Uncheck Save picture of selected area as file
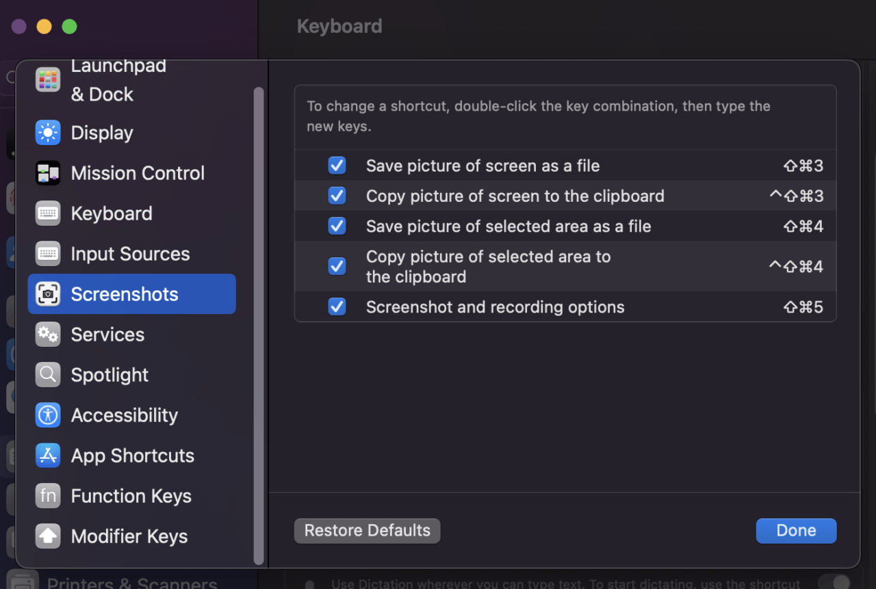The image size is (876, 589). click(x=337, y=226)
